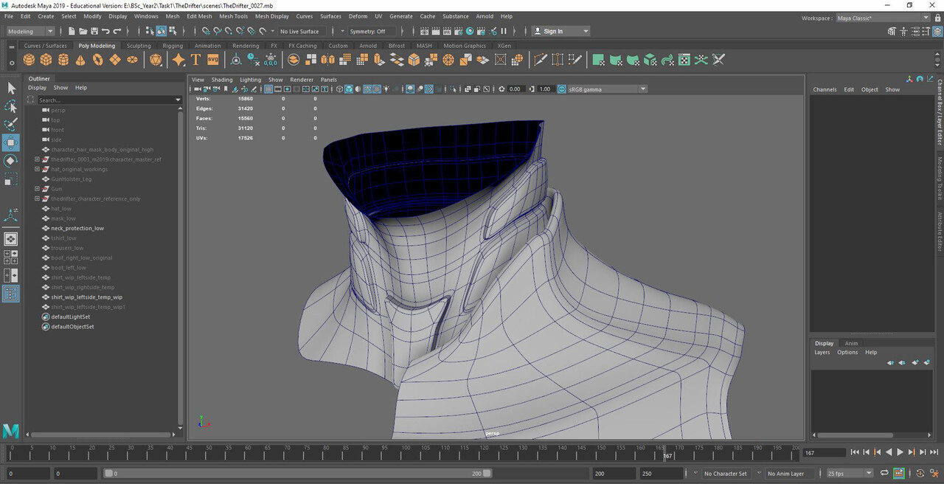Toggle Auto Keyframe at the bottom right
The image size is (944, 484).
point(920,473)
